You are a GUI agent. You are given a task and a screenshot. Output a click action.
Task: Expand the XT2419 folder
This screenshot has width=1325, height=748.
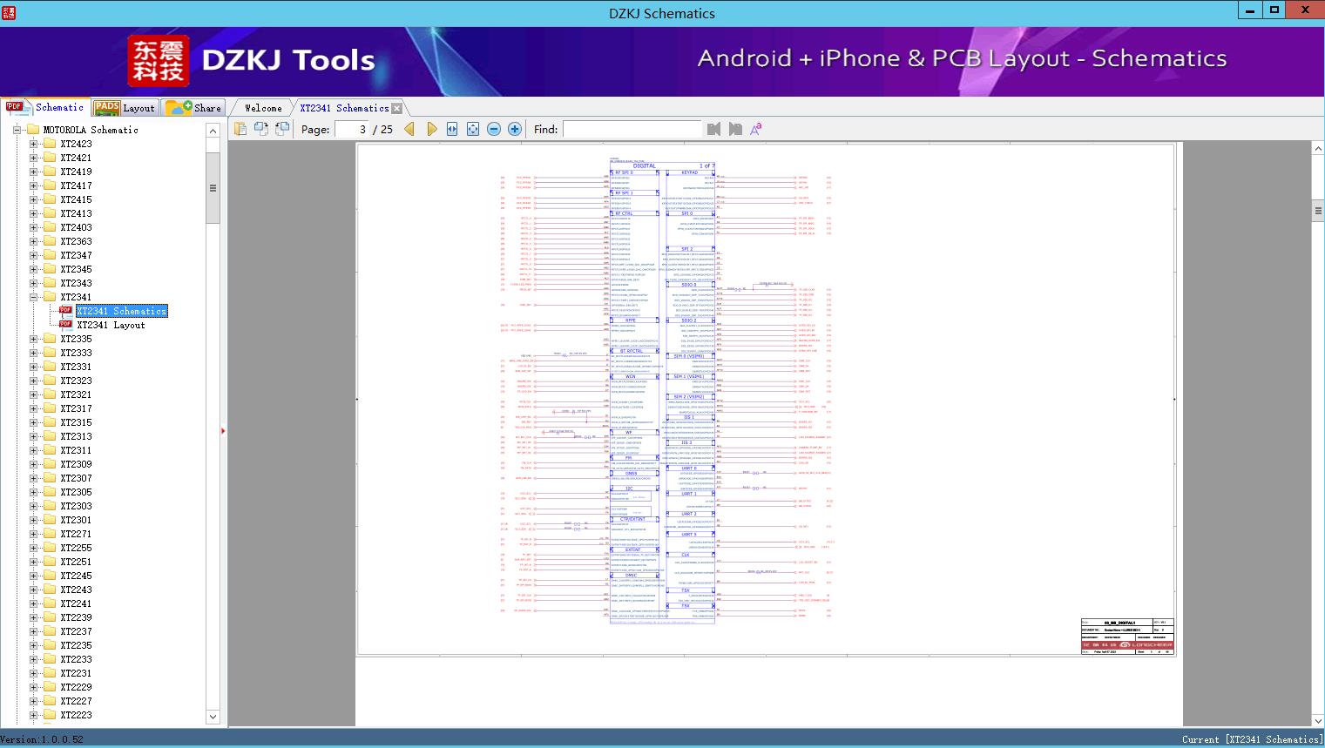(x=33, y=172)
